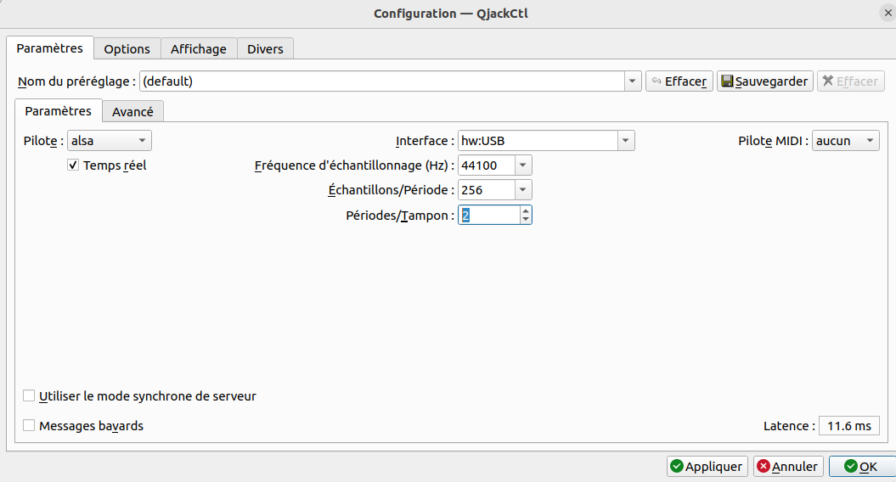
Task: Click the red X icon on Annuler
Action: point(764,466)
